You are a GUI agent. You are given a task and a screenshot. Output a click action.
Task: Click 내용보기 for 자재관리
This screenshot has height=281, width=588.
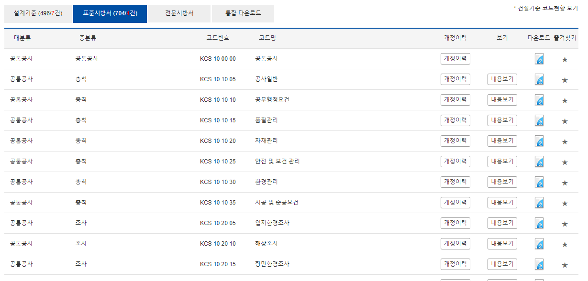[x=502, y=141]
